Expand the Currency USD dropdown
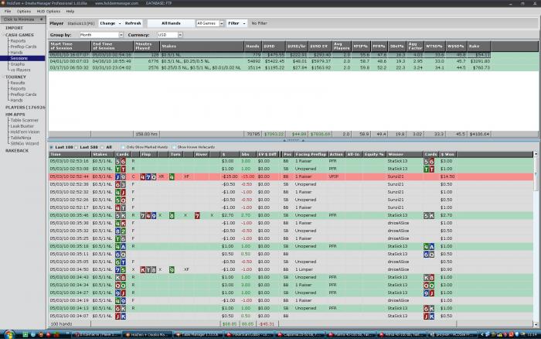Image resolution: width=541 pixels, height=339 pixels. pos(180,35)
